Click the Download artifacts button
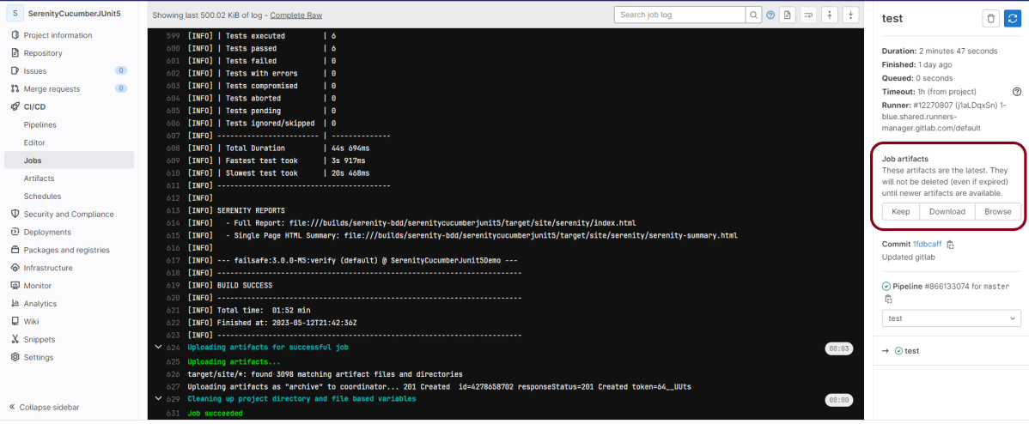The width and height of the screenshot is (1029, 424). (x=947, y=212)
